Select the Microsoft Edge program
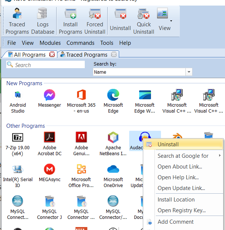Viewport: 225px width, 230px height. 113,101
